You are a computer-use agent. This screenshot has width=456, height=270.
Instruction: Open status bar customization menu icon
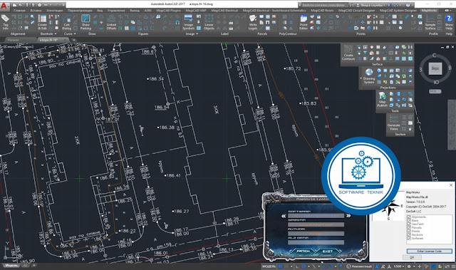[x=452, y=266]
